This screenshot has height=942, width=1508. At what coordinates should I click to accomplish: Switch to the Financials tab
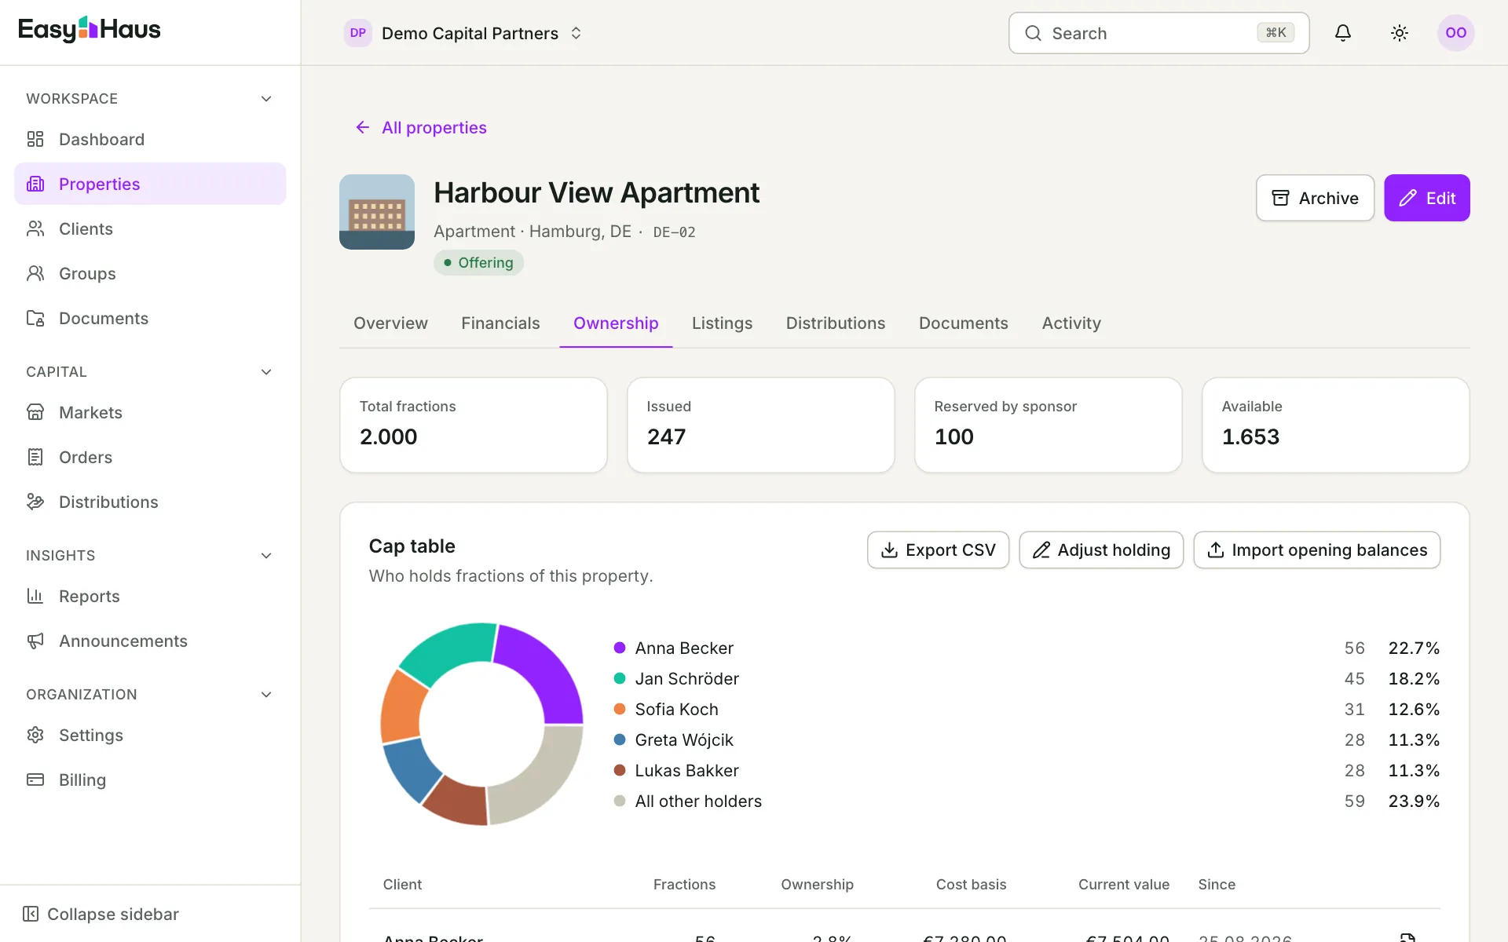pos(500,323)
